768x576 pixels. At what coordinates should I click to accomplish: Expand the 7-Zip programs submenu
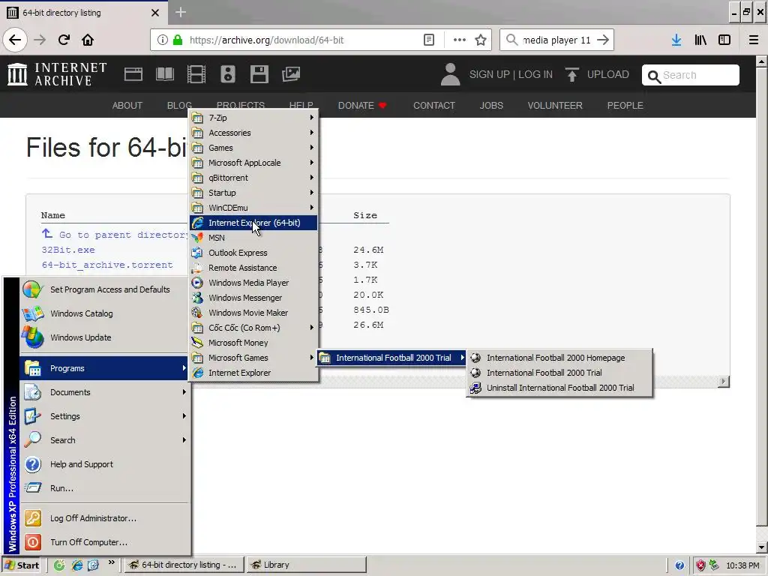coord(253,118)
